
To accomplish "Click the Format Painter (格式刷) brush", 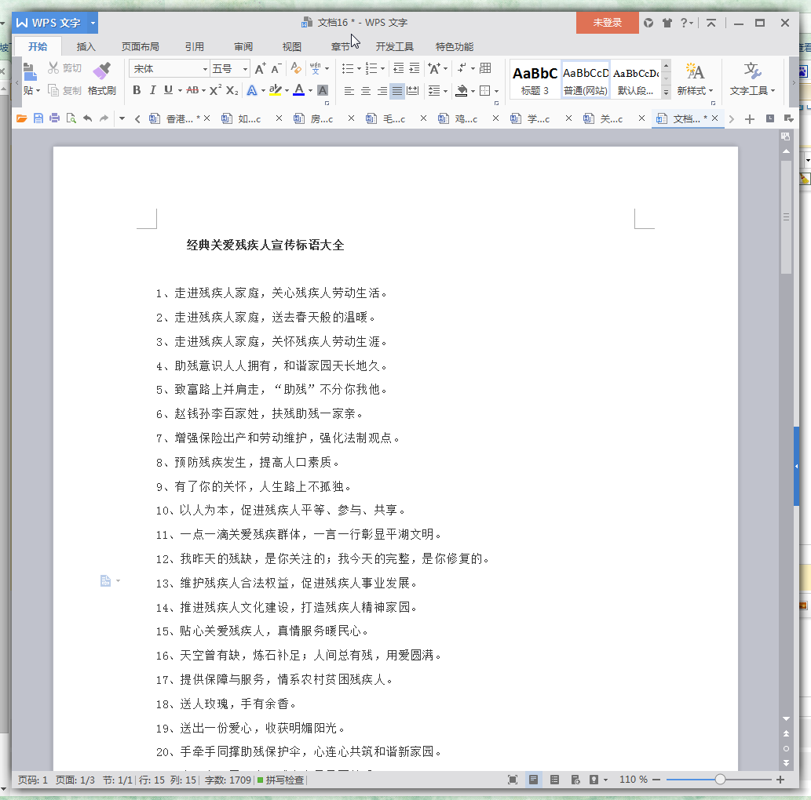I will click(101, 78).
